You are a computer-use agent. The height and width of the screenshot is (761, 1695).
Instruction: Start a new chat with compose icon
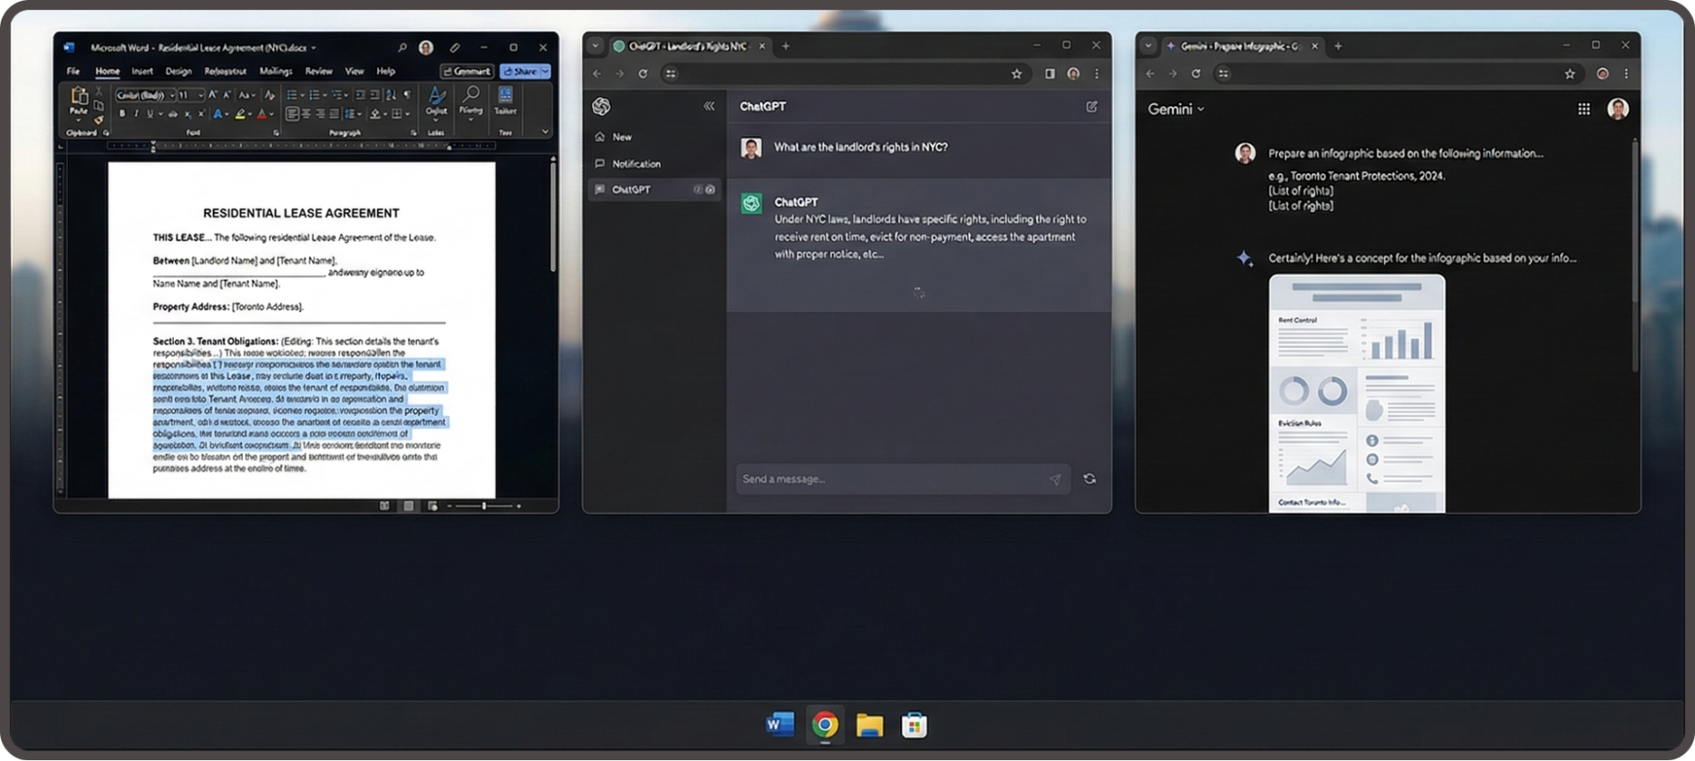coord(1091,106)
